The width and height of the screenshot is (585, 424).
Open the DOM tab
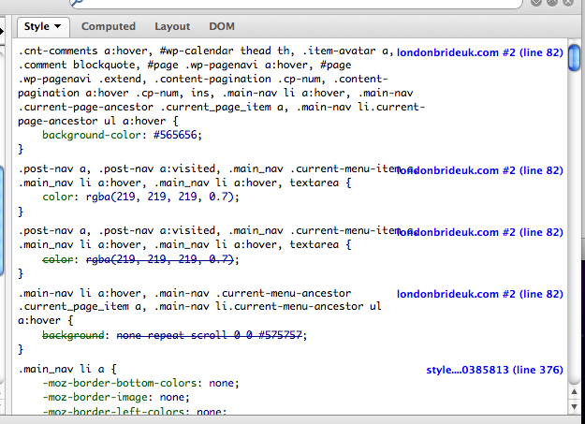(222, 26)
